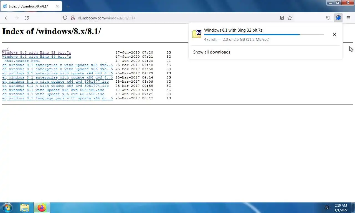This screenshot has width=355, height=213.
Task: Download Windows 8.1 with Bing 64 bit.7z
Action: [x=37, y=57]
